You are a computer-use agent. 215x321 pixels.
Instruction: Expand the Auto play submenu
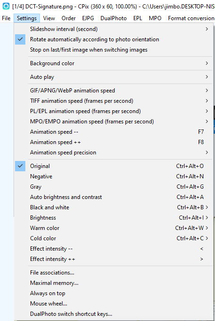(x=114, y=77)
